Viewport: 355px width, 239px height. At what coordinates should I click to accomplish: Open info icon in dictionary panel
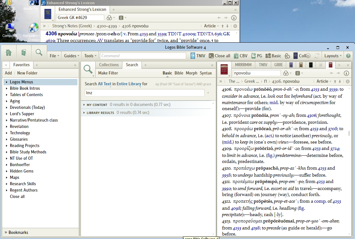tap(346, 73)
